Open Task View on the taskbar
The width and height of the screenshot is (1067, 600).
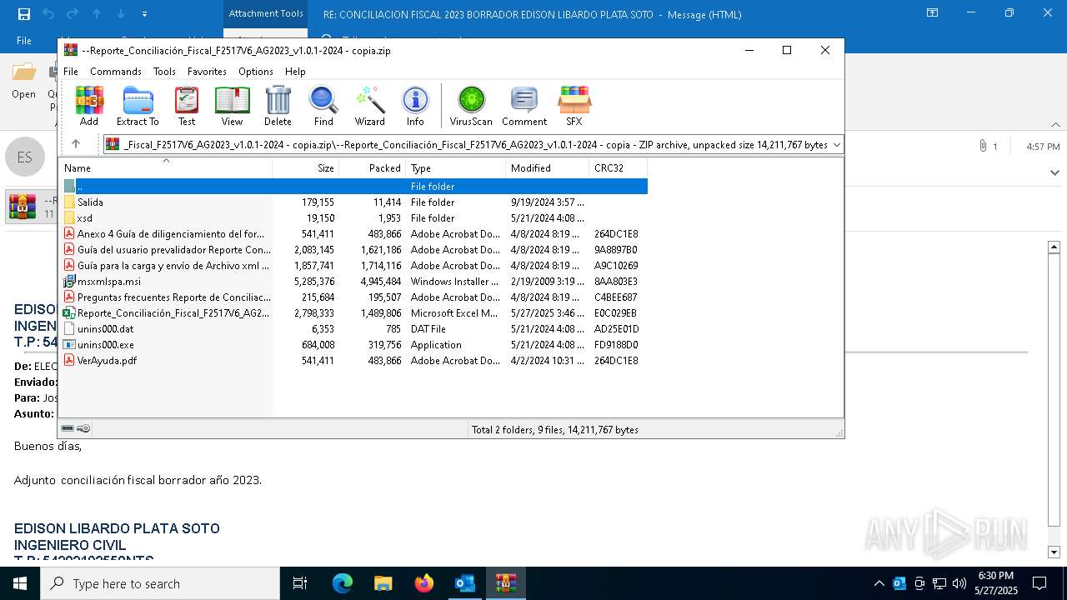click(300, 583)
